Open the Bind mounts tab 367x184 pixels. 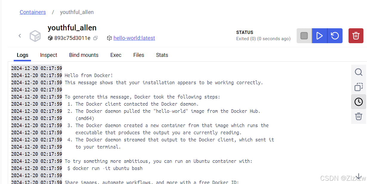click(x=84, y=55)
